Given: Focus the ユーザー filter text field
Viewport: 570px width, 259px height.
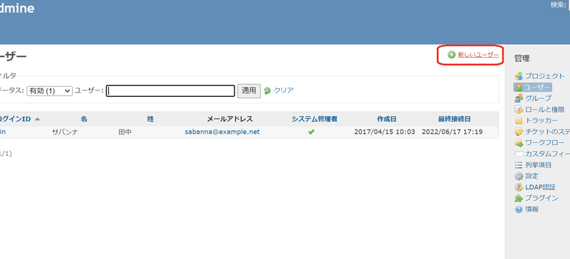Looking at the screenshot, I should click(x=170, y=91).
